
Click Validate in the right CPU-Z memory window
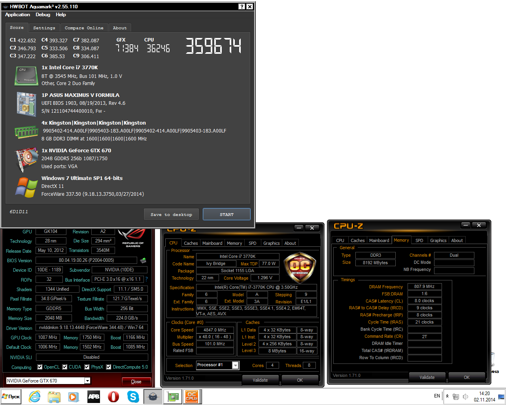(x=427, y=377)
